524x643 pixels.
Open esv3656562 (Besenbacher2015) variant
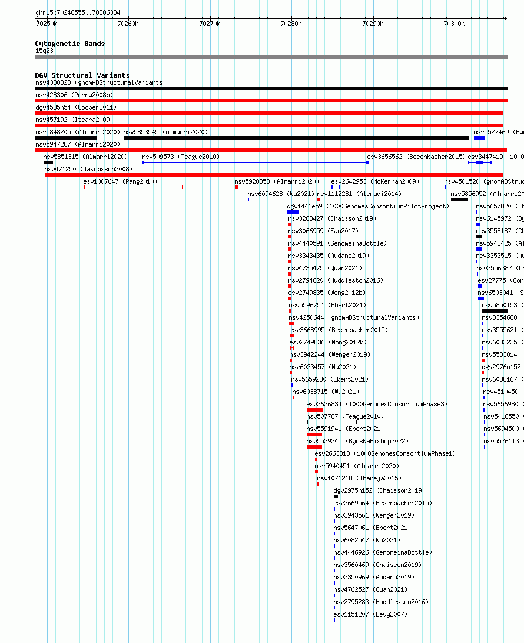click(416, 156)
